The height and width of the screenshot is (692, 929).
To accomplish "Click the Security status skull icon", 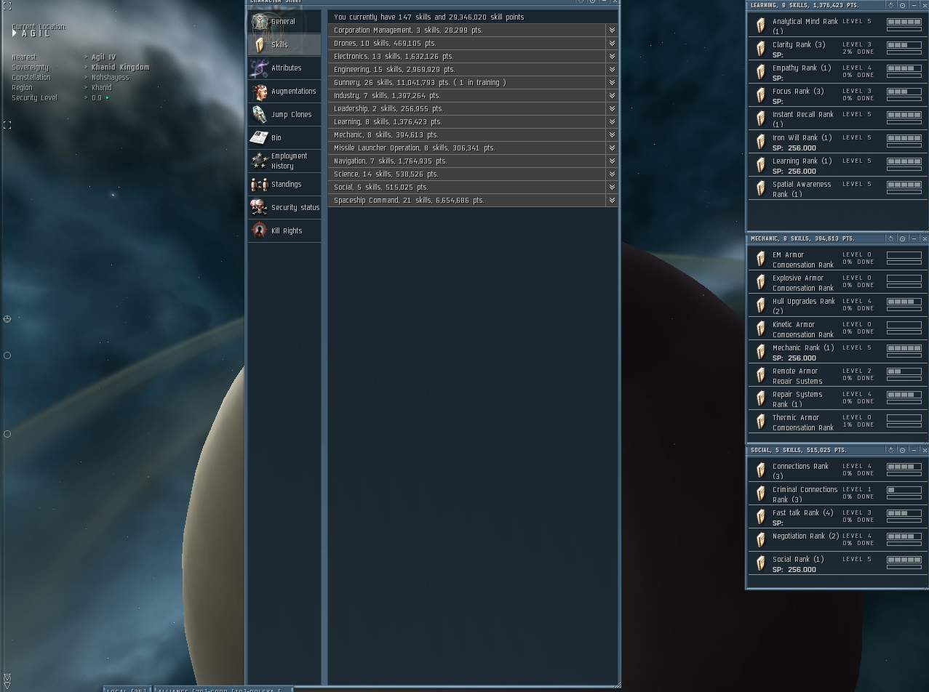I will point(259,207).
